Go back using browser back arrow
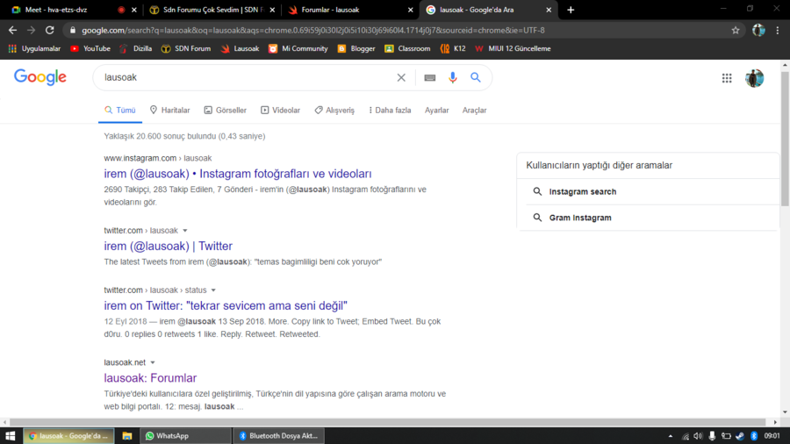Image resolution: width=790 pixels, height=444 pixels. point(12,30)
